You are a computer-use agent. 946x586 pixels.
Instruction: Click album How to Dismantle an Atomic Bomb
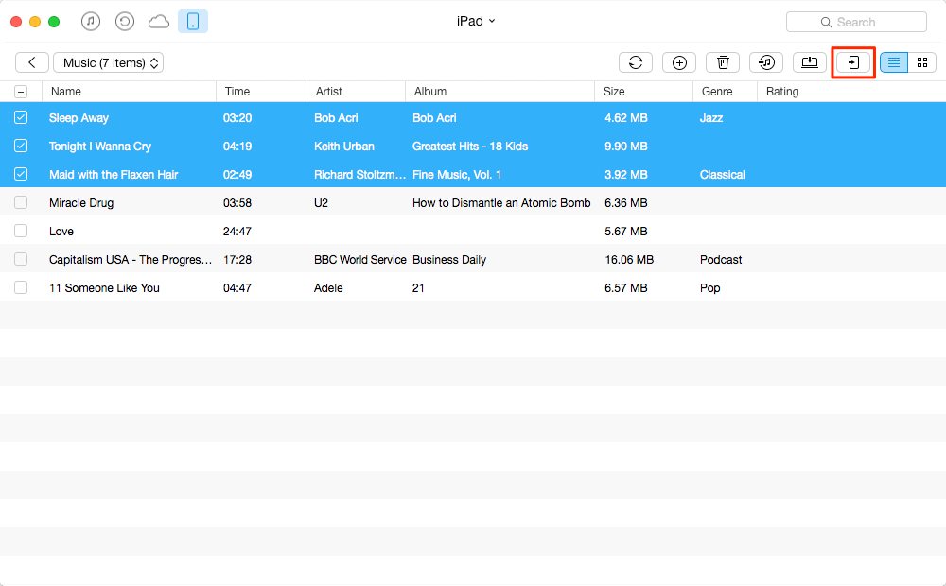(501, 203)
